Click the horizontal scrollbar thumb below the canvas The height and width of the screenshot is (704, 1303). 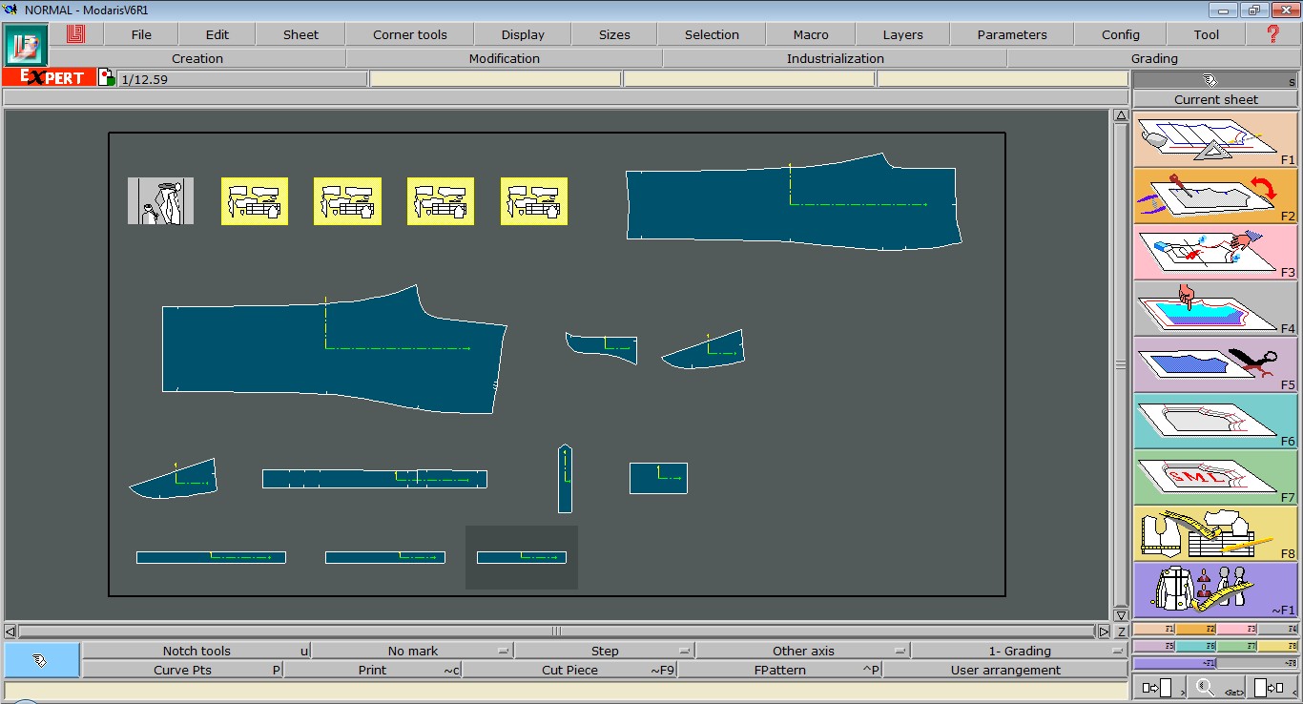[x=556, y=631]
